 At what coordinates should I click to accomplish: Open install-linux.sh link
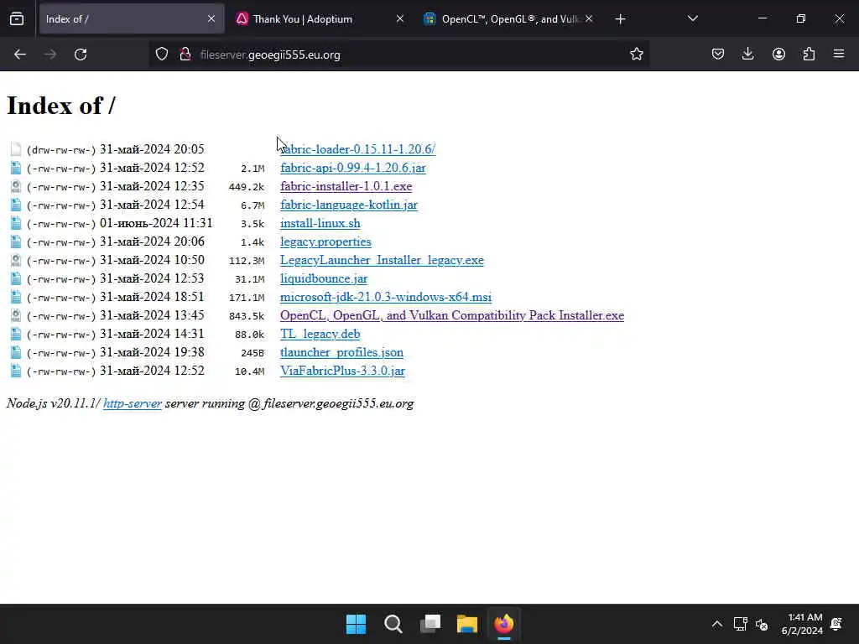pyautogui.click(x=320, y=223)
